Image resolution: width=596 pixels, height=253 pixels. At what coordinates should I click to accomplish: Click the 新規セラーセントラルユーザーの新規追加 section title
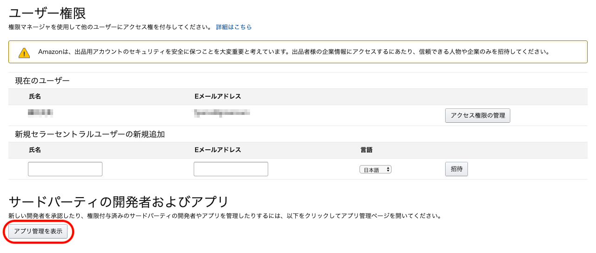tap(90, 134)
